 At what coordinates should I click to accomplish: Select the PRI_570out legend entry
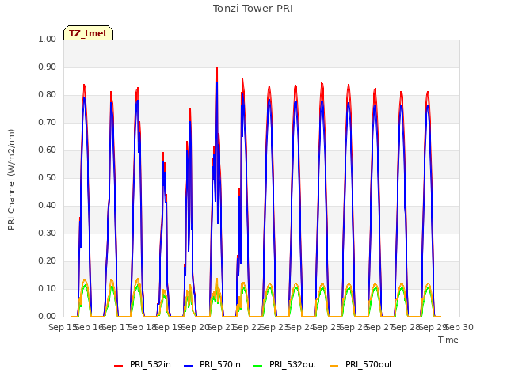click(x=361, y=364)
